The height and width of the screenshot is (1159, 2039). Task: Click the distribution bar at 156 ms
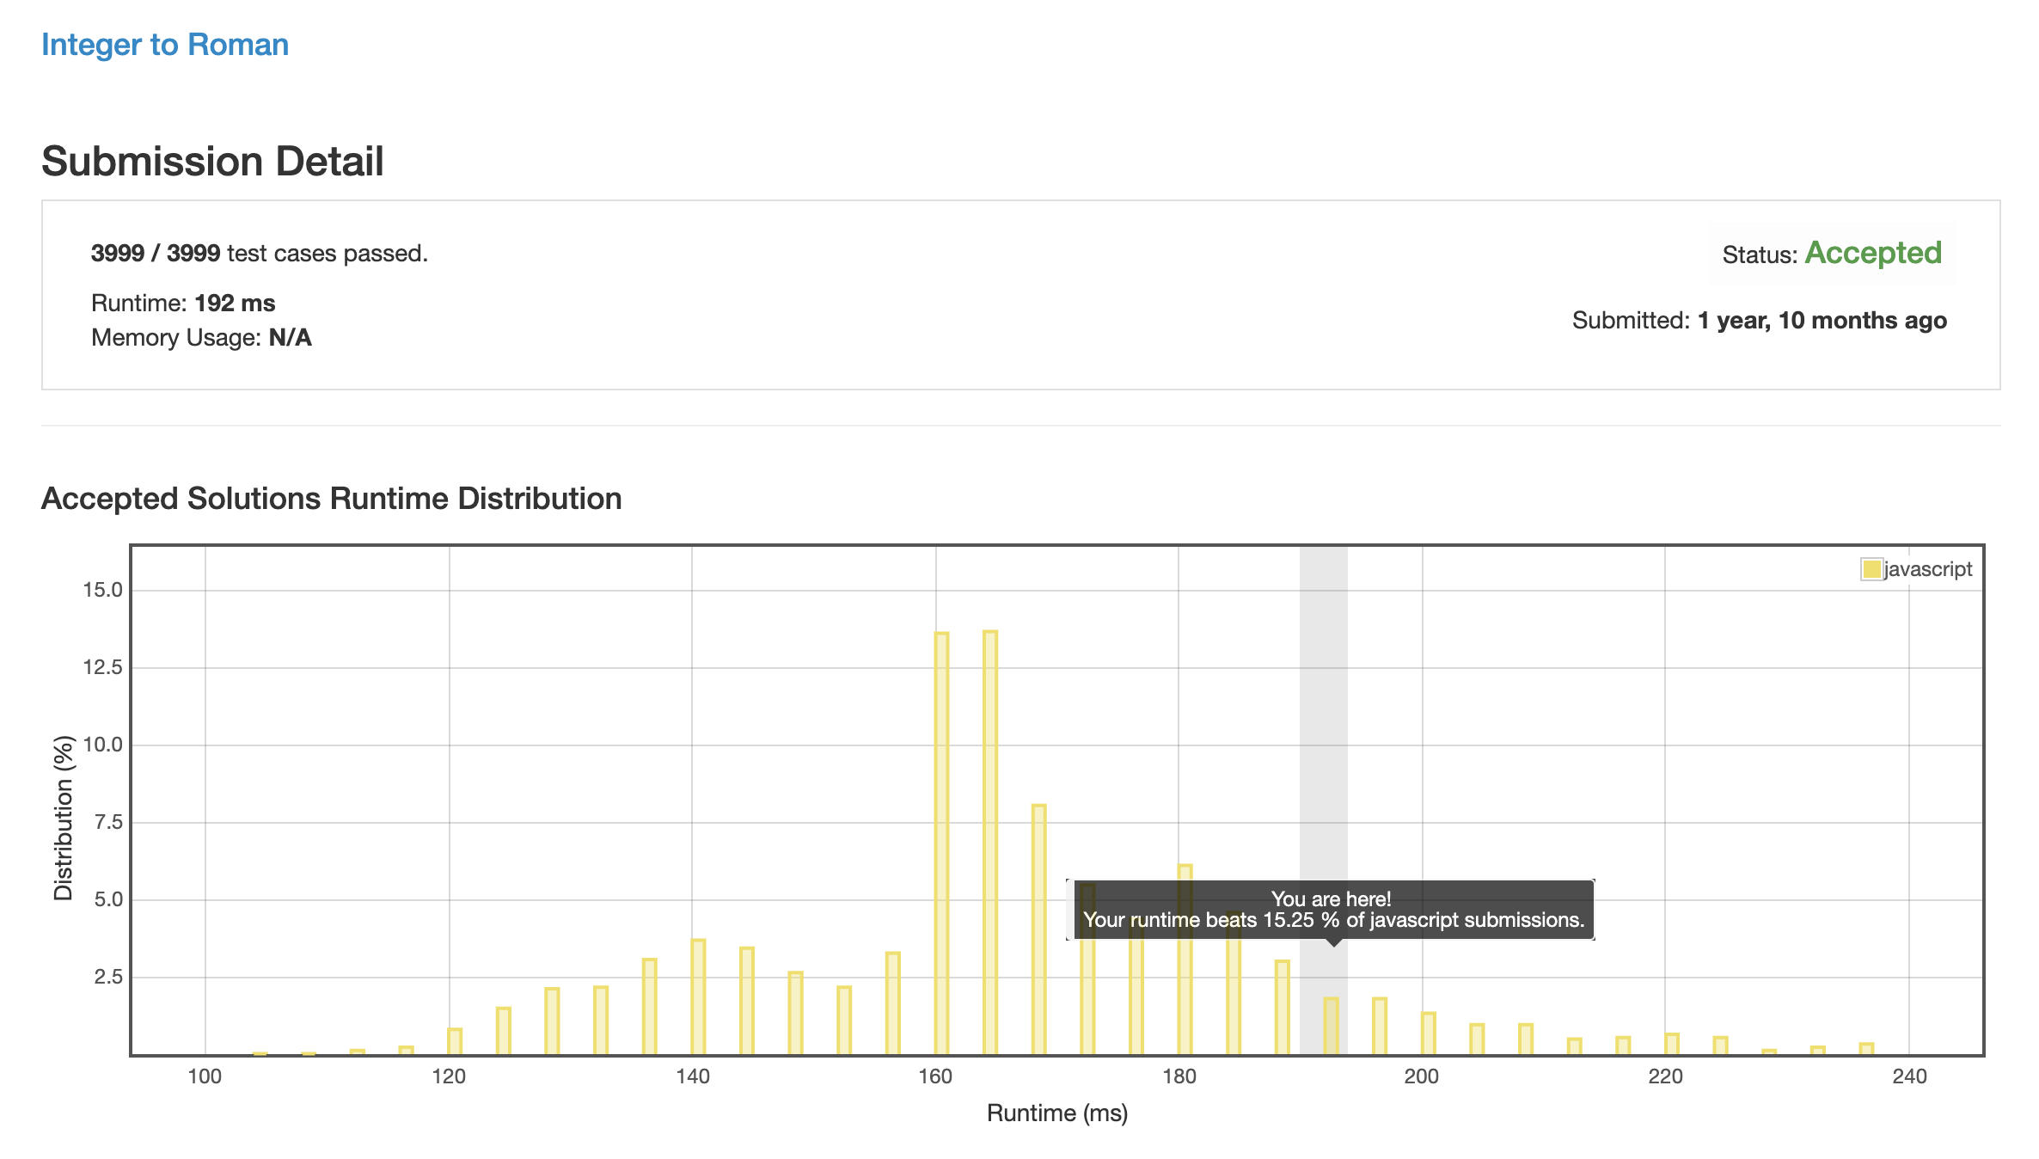(x=893, y=1004)
